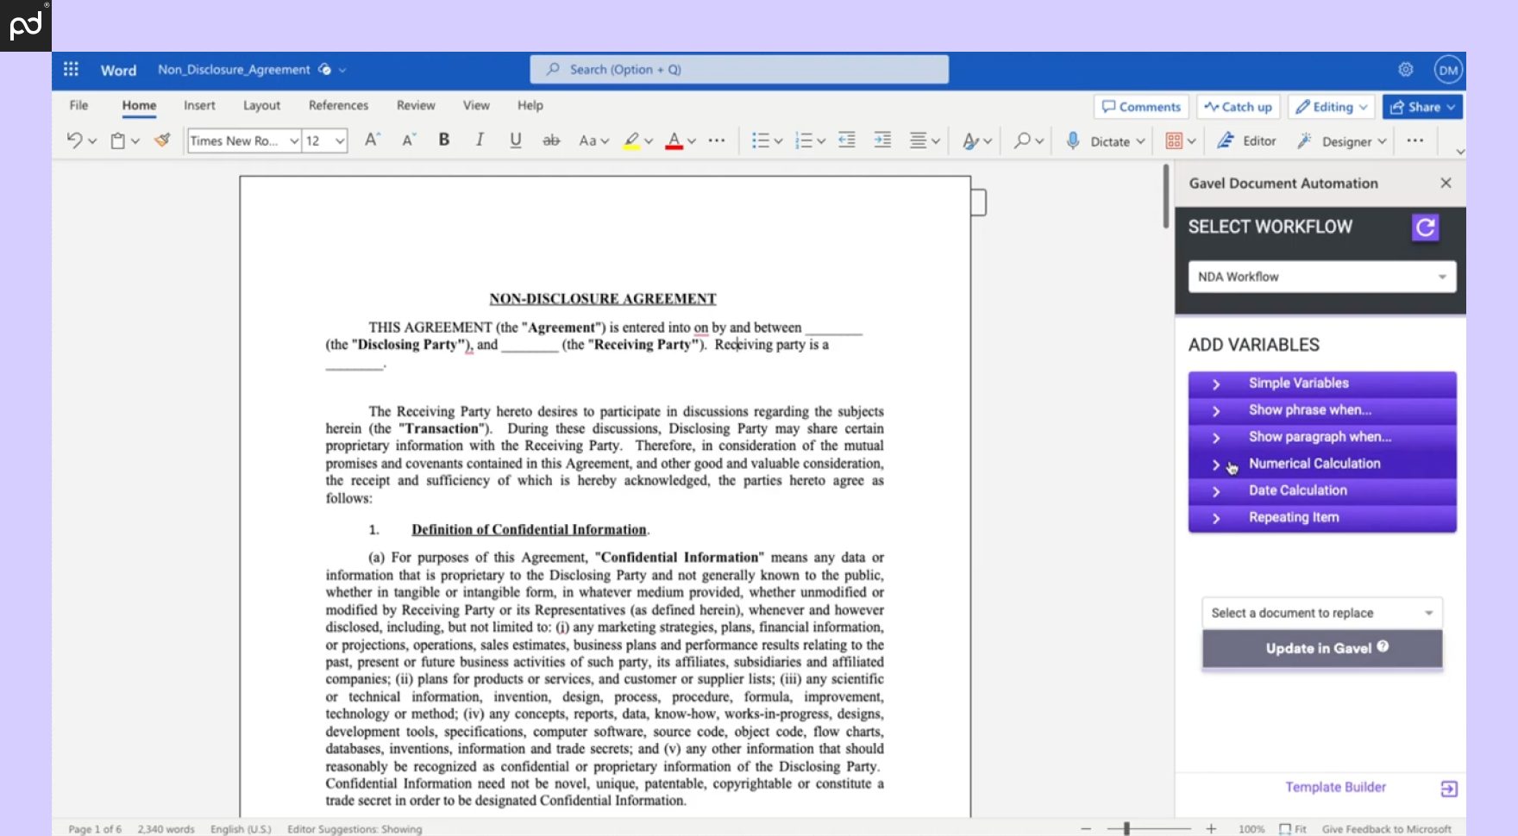Refresh the Gavel workflow list

1425,228
